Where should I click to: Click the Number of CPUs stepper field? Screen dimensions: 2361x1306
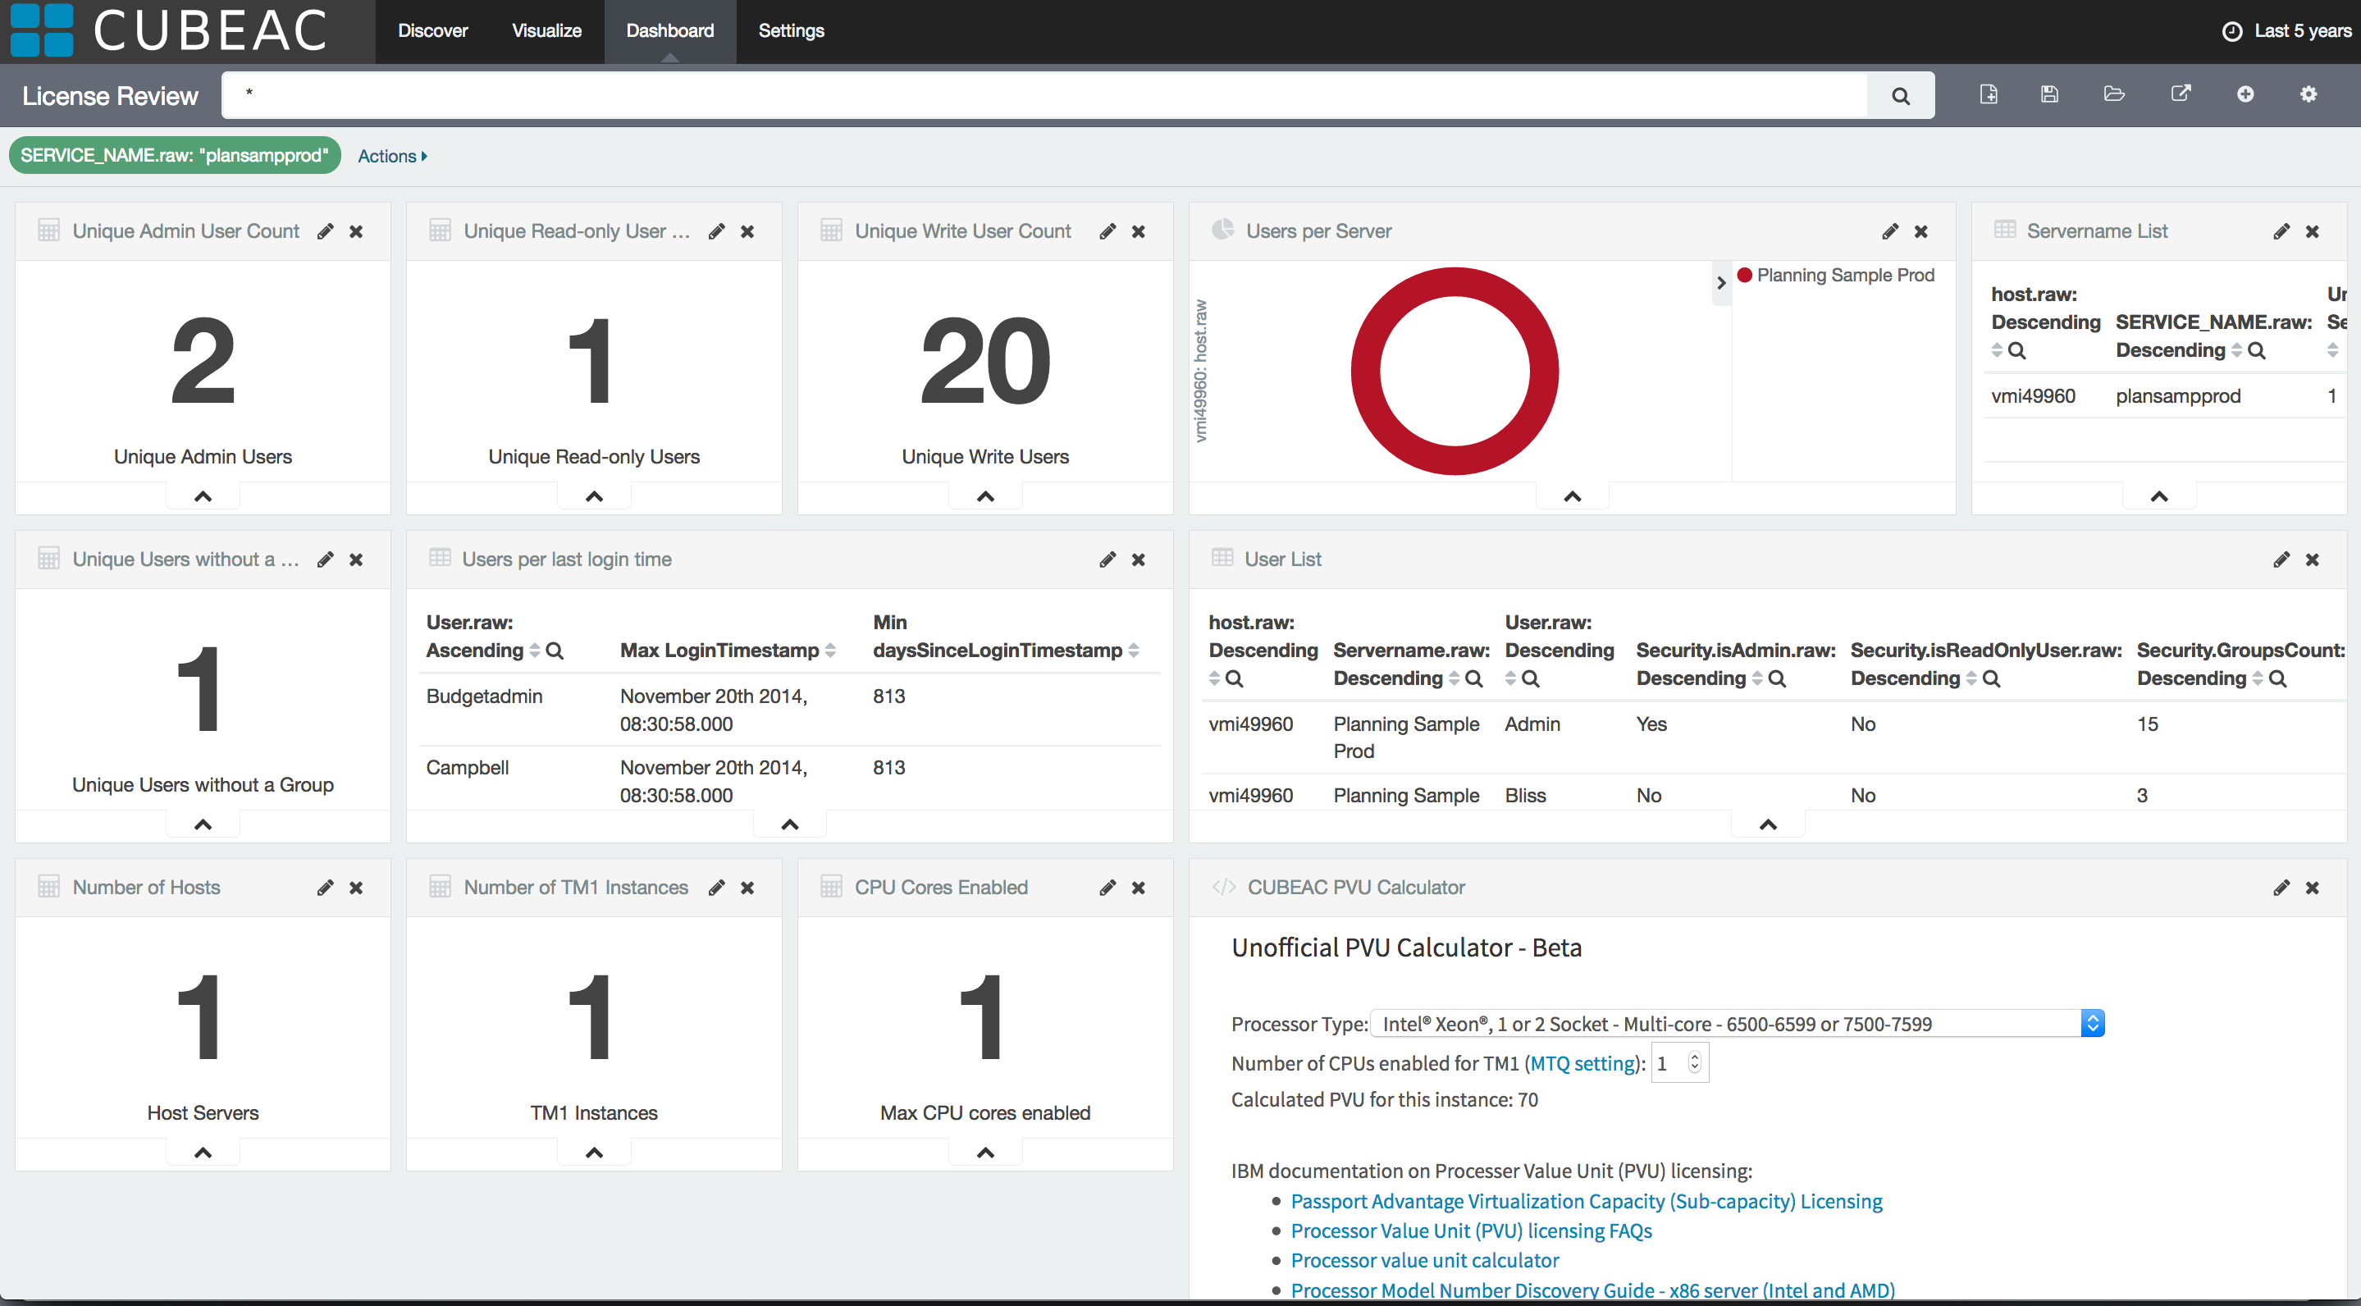[x=1679, y=1063]
